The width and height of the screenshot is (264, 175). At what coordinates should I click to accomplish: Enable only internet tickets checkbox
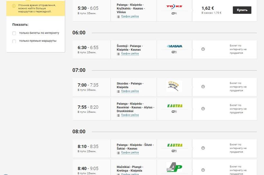pos(14,33)
